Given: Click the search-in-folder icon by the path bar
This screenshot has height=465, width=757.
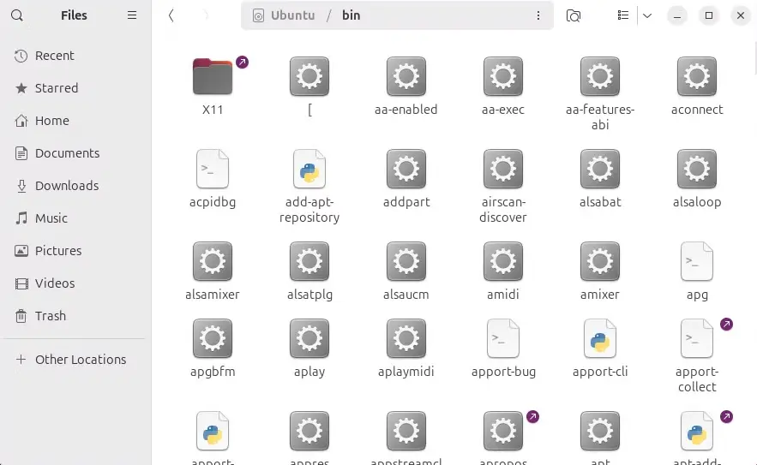Looking at the screenshot, I should tap(573, 15).
